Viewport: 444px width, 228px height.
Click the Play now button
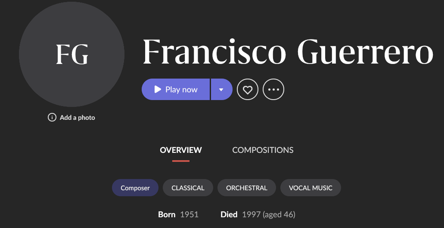pyautogui.click(x=176, y=89)
